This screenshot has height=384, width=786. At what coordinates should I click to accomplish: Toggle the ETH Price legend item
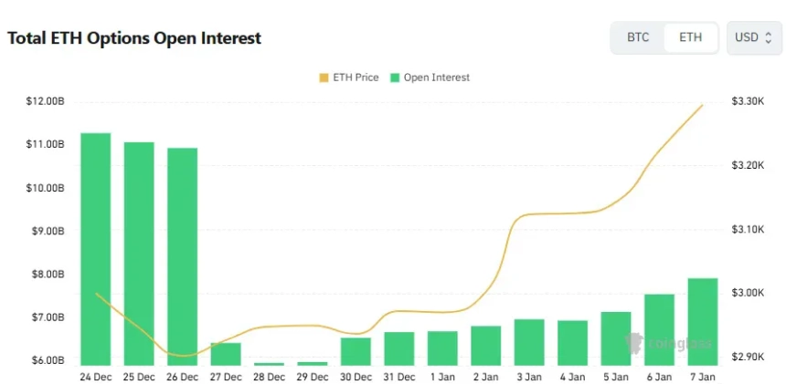[x=348, y=78]
